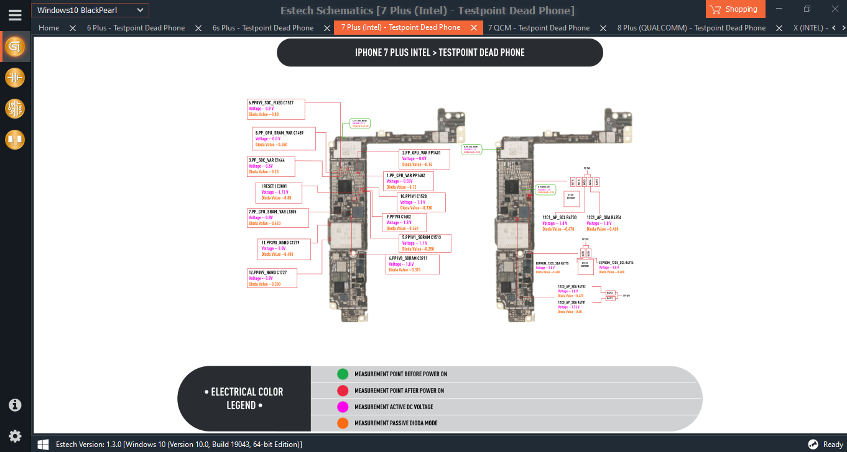
Task: Click 12C1_AP_SDA R4704 label
Action: (x=604, y=218)
